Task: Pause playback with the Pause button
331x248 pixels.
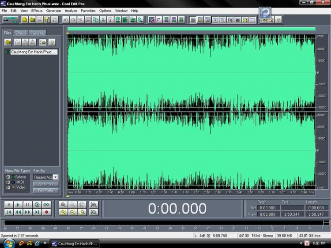Action: coord(27,204)
